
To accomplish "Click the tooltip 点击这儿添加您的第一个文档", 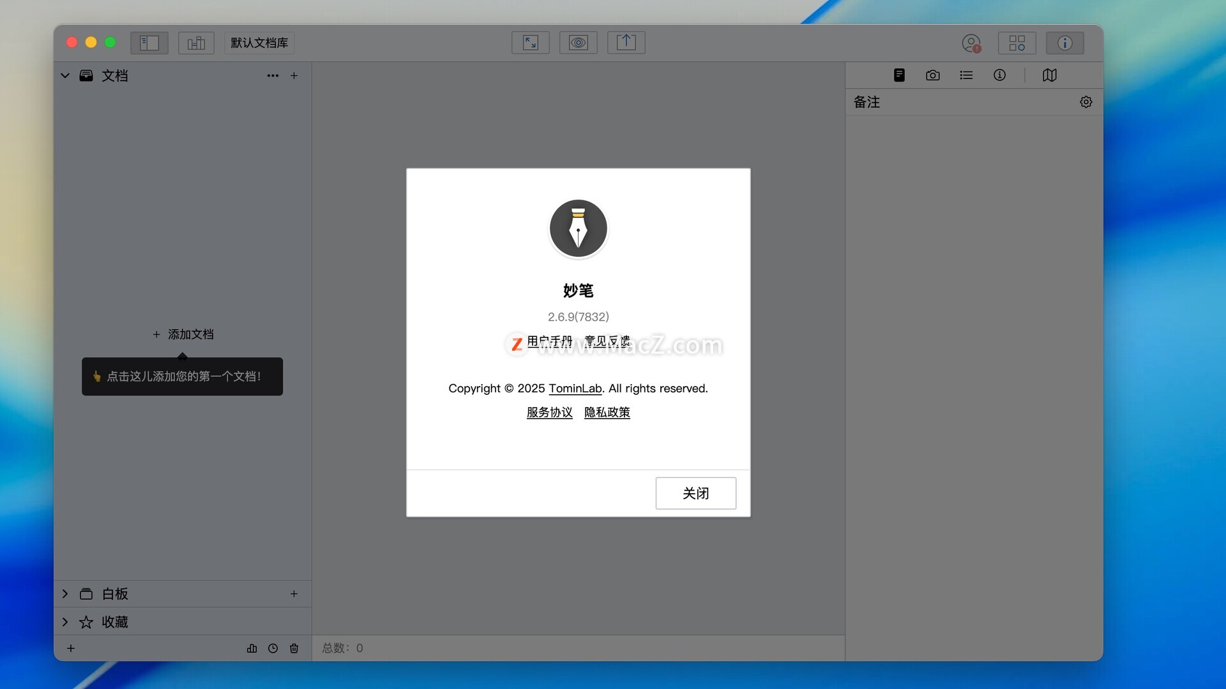I will coord(183,376).
